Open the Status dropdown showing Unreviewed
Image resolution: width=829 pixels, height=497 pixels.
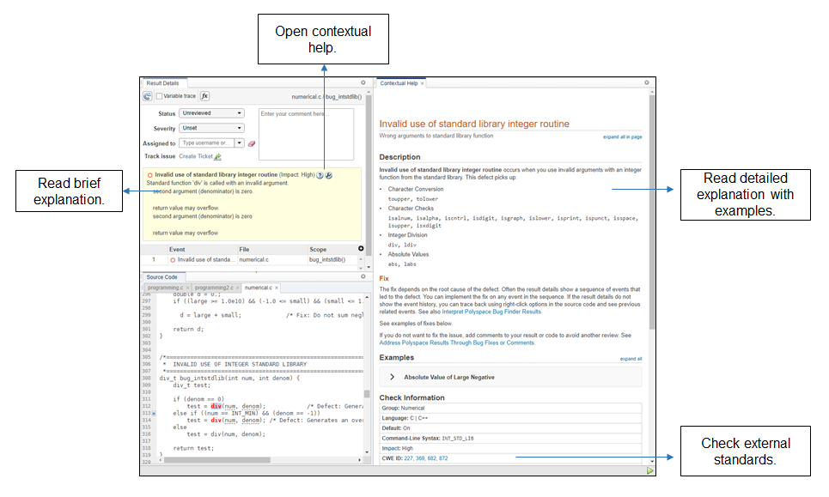coord(211,113)
